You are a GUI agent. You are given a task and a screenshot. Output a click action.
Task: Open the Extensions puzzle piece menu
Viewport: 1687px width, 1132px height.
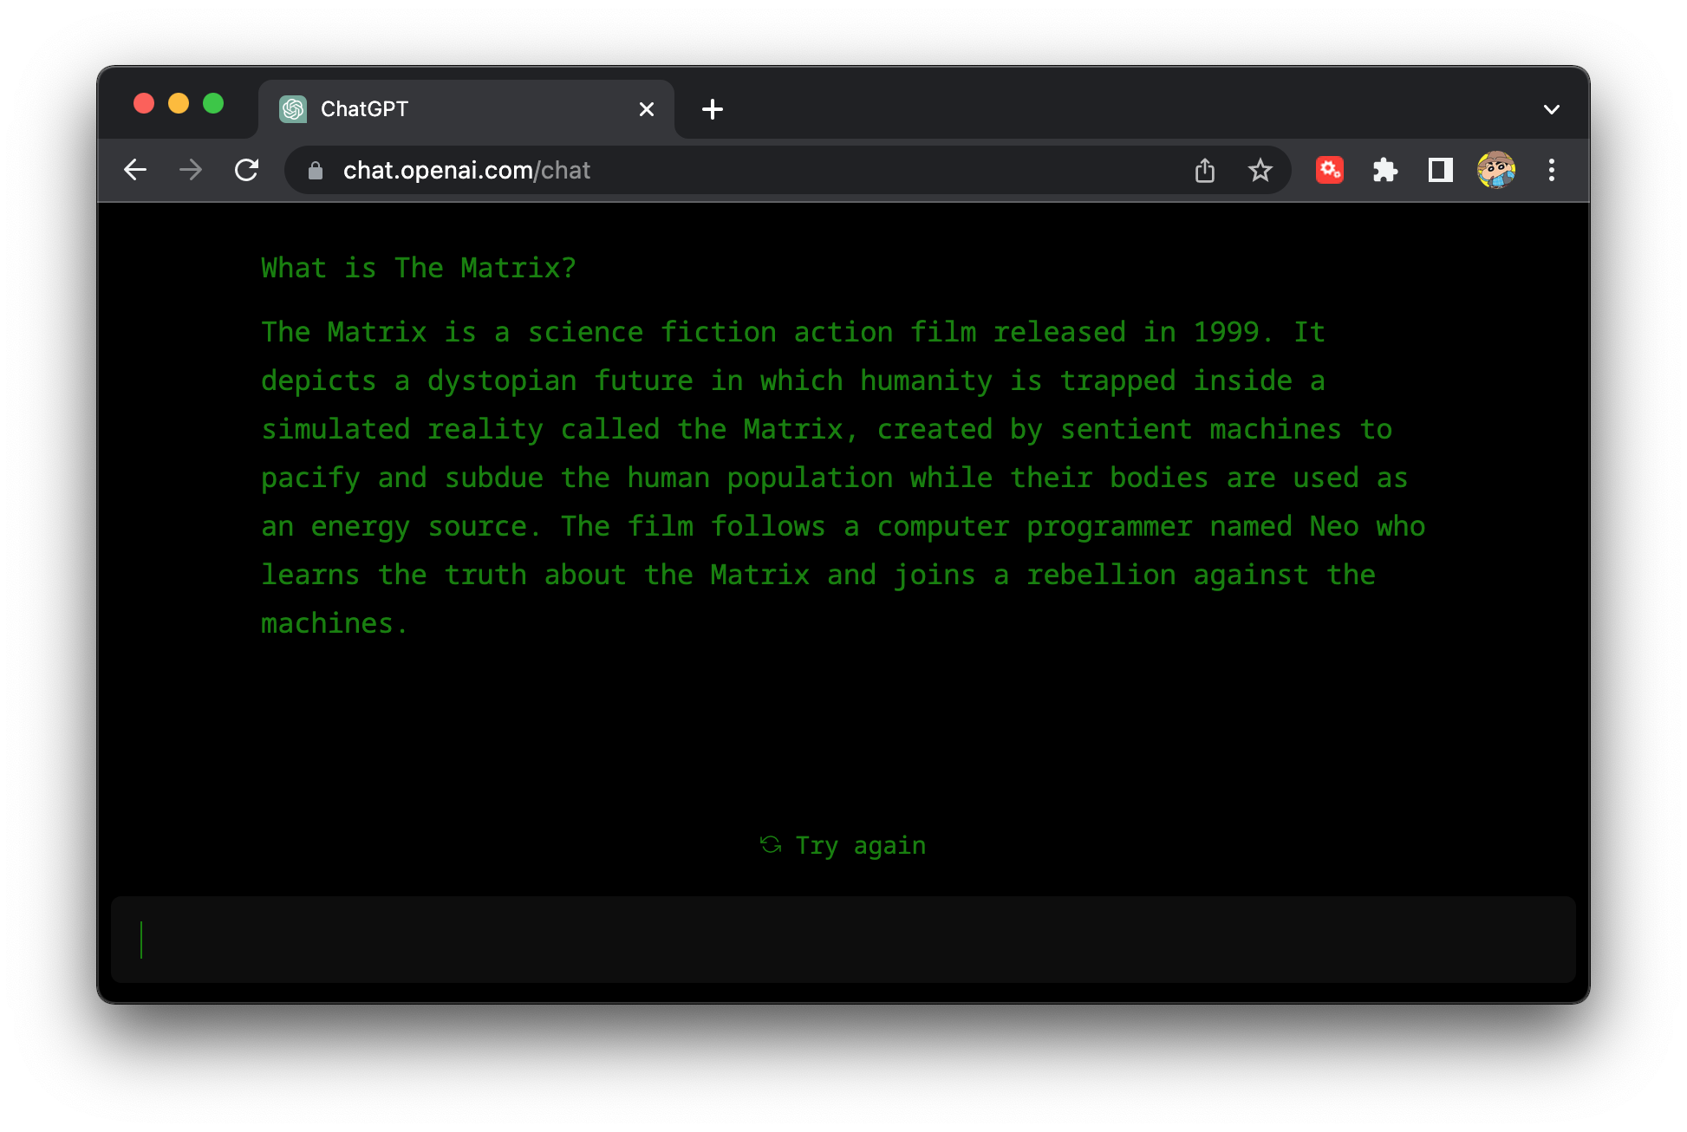(1384, 170)
